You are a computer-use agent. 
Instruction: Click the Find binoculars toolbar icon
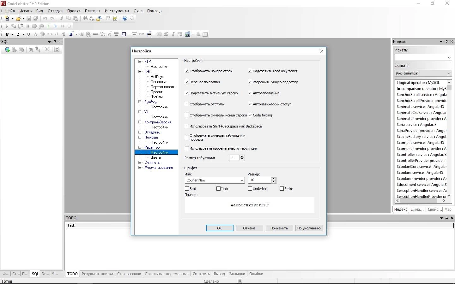pos(85,18)
